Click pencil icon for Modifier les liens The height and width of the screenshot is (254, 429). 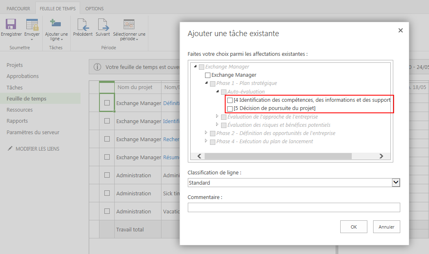(10, 149)
